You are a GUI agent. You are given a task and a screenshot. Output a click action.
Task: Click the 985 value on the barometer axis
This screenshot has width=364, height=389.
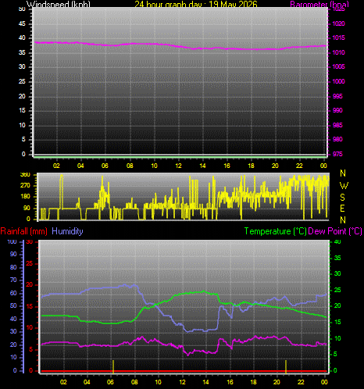(x=337, y=125)
